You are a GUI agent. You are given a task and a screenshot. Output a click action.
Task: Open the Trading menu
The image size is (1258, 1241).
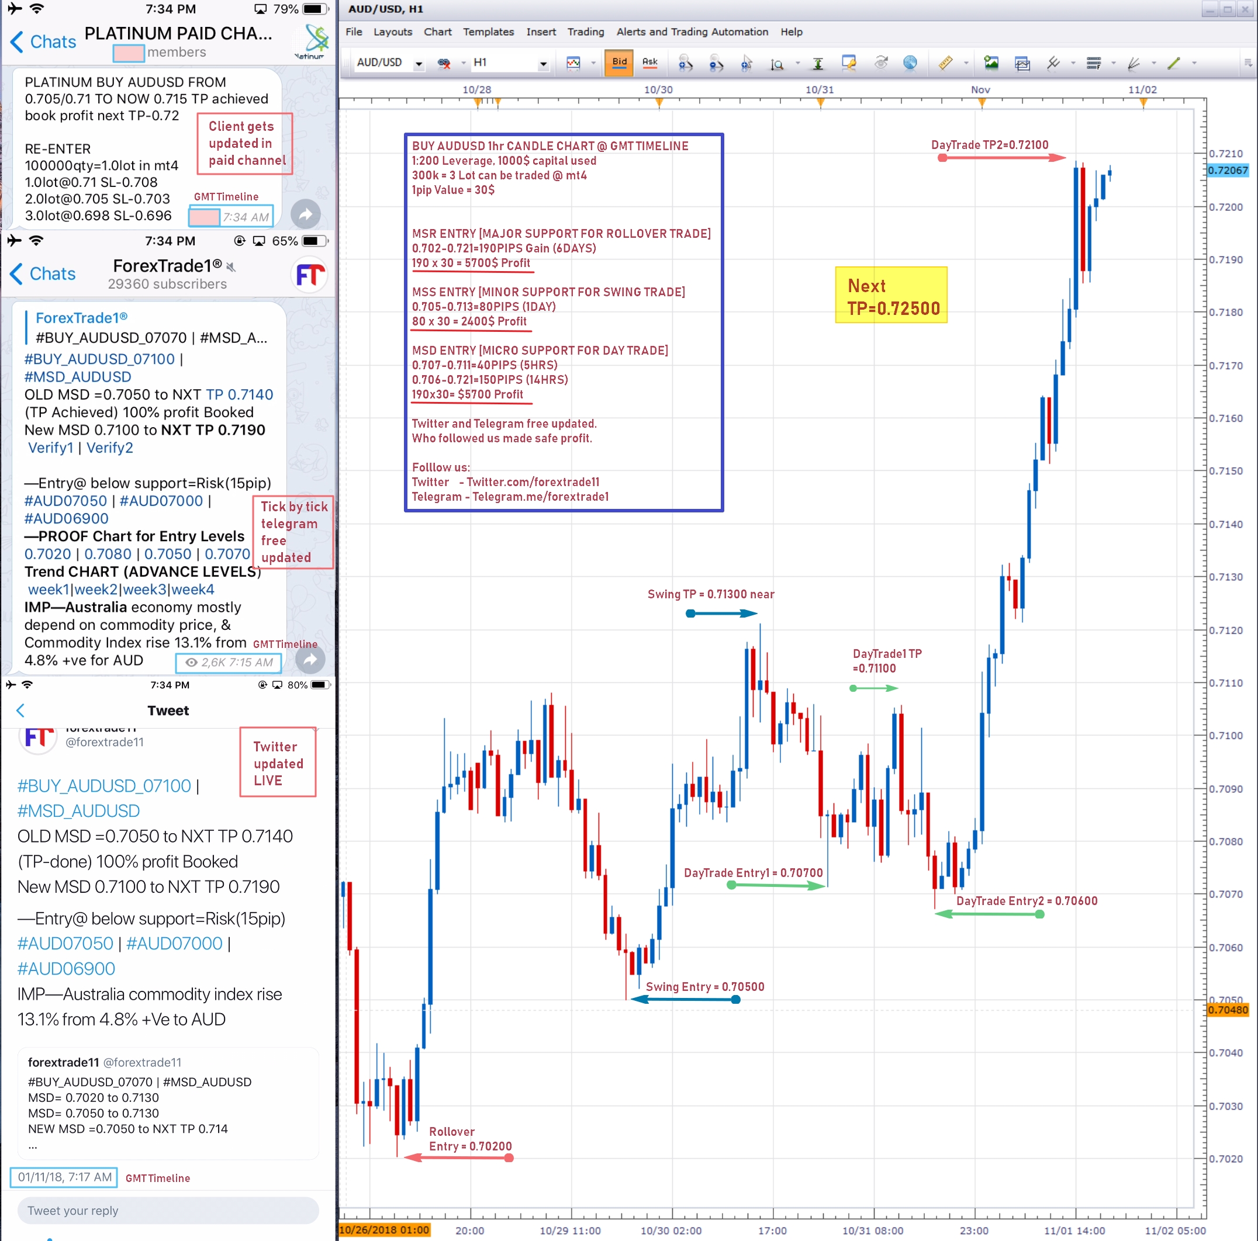[x=585, y=32]
